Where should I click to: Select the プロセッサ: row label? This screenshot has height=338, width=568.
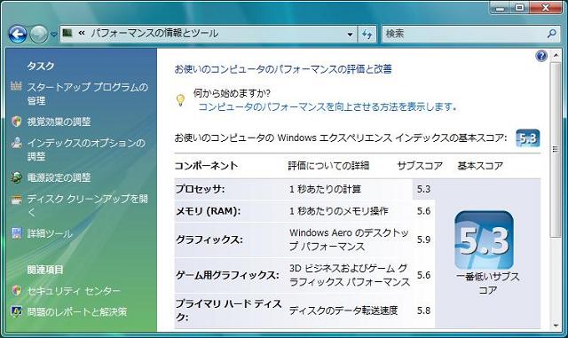pos(201,189)
